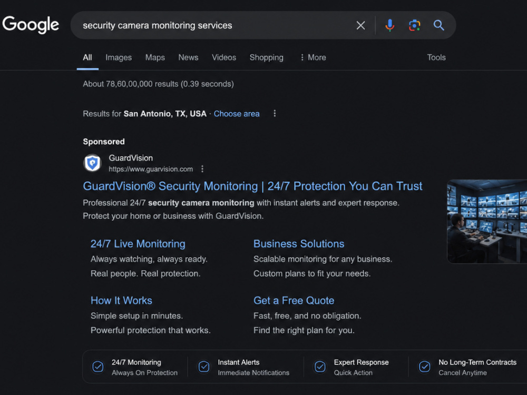Open the Get a Free Quote sitelink

pos(294,300)
